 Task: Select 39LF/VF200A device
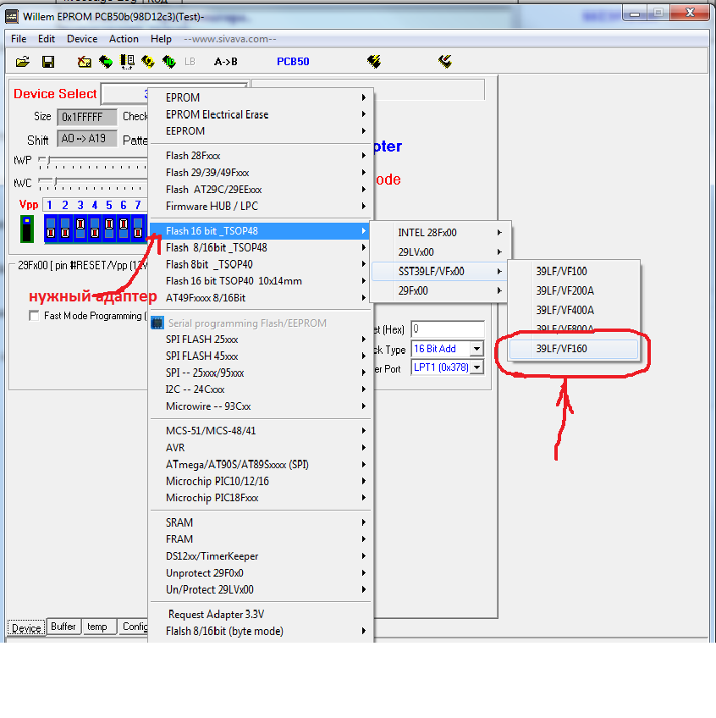pos(574,290)
